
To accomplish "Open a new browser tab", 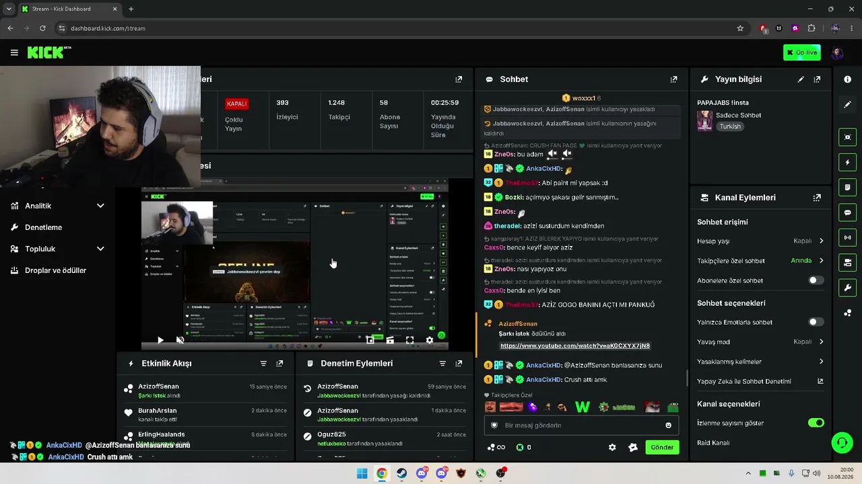I will 131,9.
